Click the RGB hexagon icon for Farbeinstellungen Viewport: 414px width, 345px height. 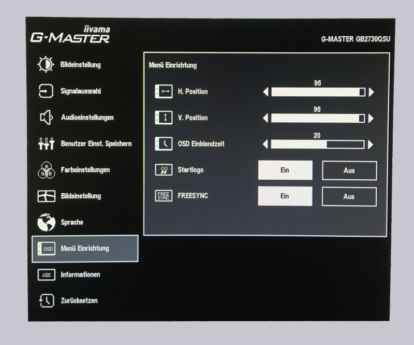pos(47,170)
